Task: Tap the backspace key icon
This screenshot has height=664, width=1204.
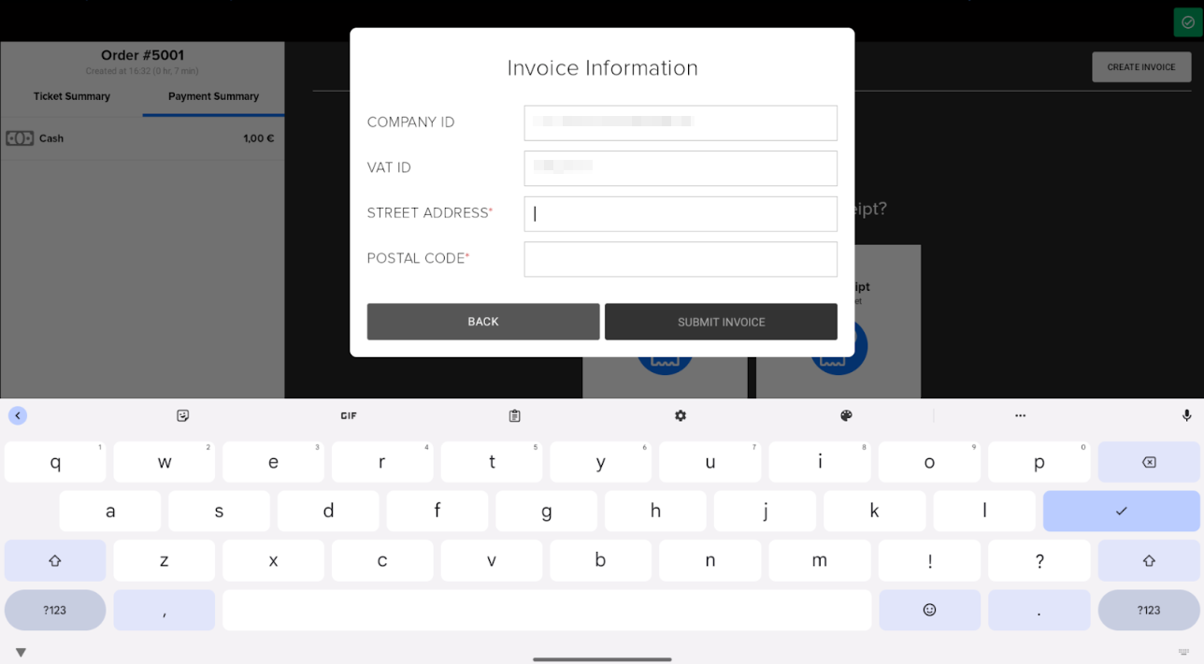Action: tap(1149, 462)
